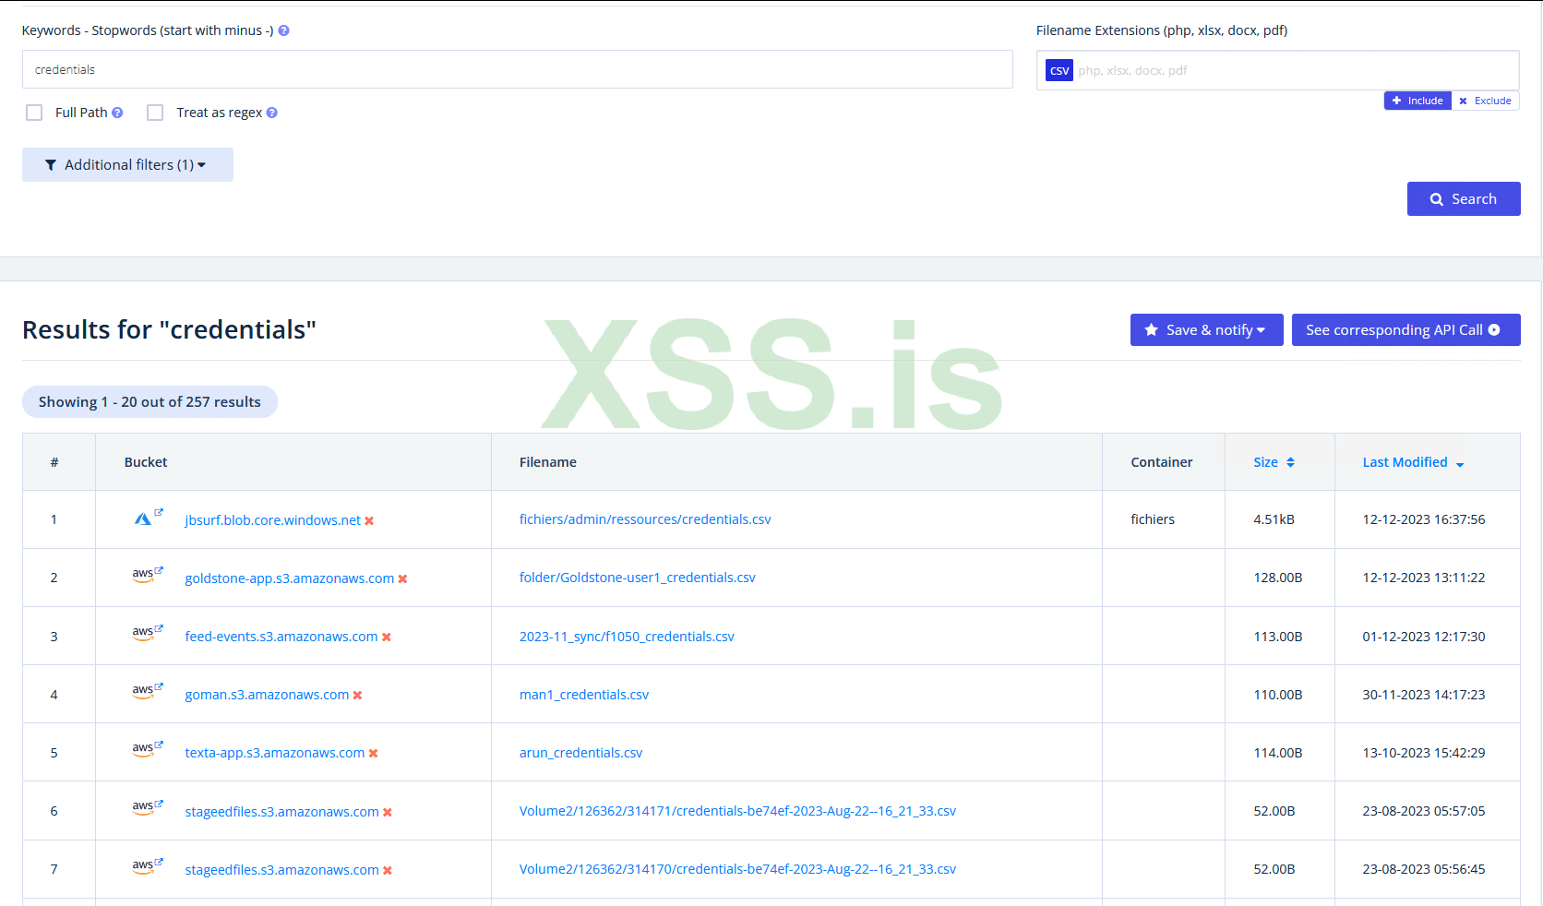Image resolution: width=1543 pixels, height=906 pixels.
Task: Open man1_credentials.csv file link
Action: [584, 695]
